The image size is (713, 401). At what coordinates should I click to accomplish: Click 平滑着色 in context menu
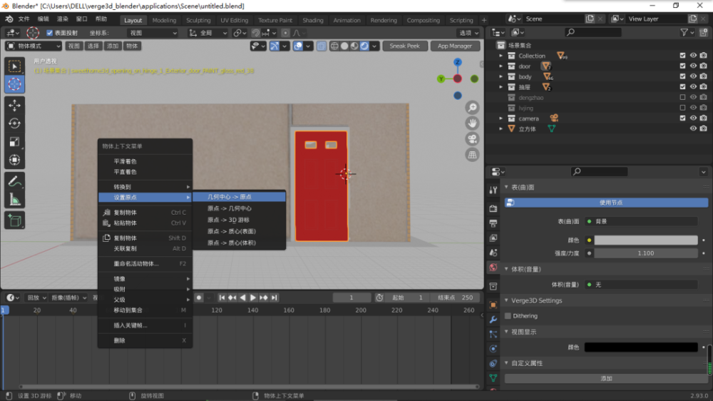point(145,161)
